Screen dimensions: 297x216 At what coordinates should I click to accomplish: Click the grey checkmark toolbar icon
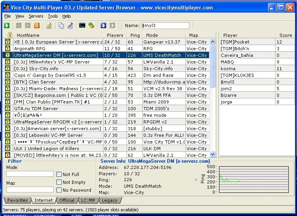[18, 25]
